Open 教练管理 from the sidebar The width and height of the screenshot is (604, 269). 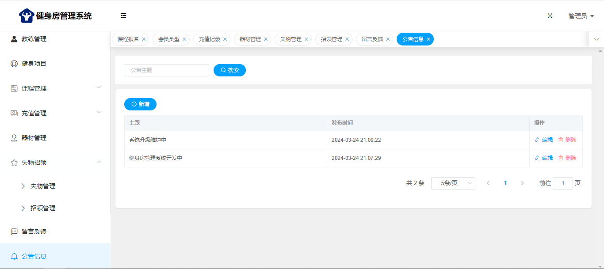coord(34,39)
